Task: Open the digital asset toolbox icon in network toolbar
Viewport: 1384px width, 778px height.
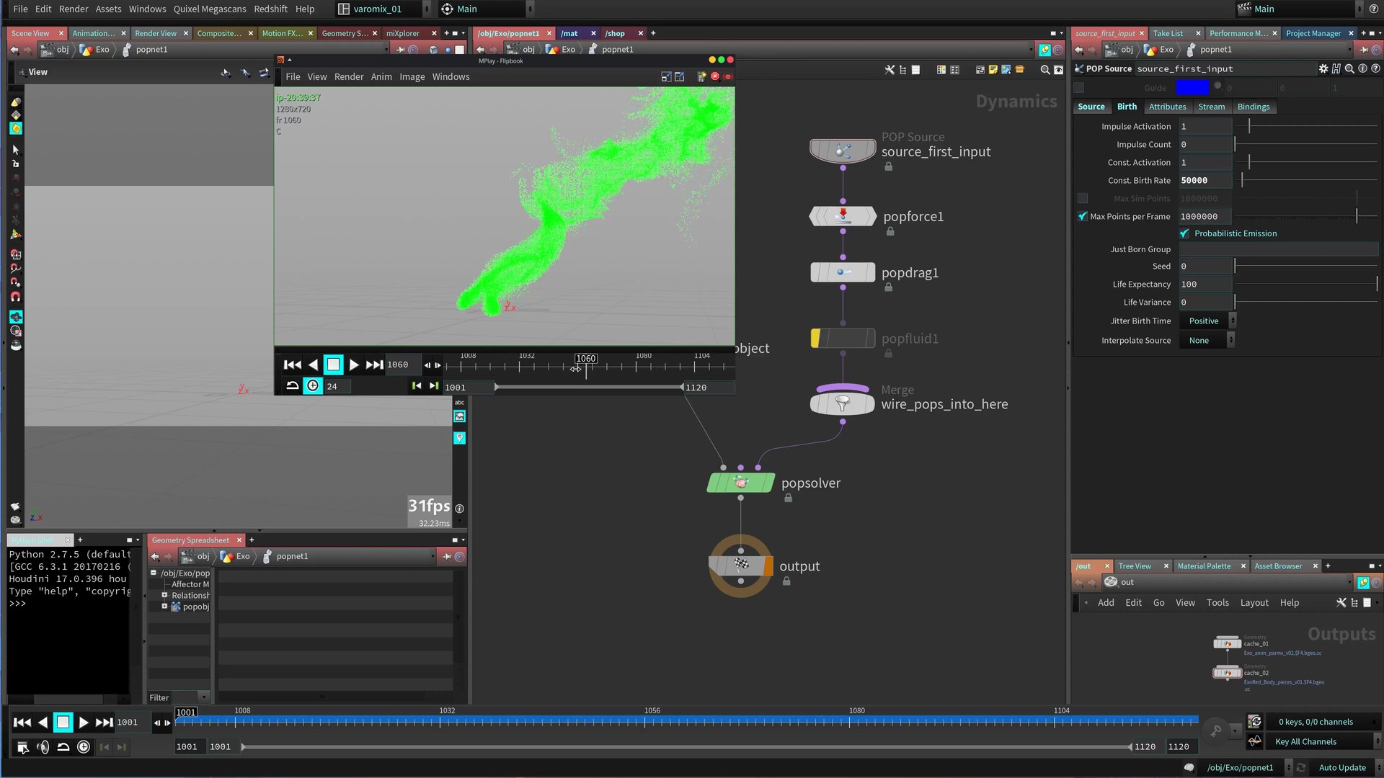Action: (x=1019, y=70)
